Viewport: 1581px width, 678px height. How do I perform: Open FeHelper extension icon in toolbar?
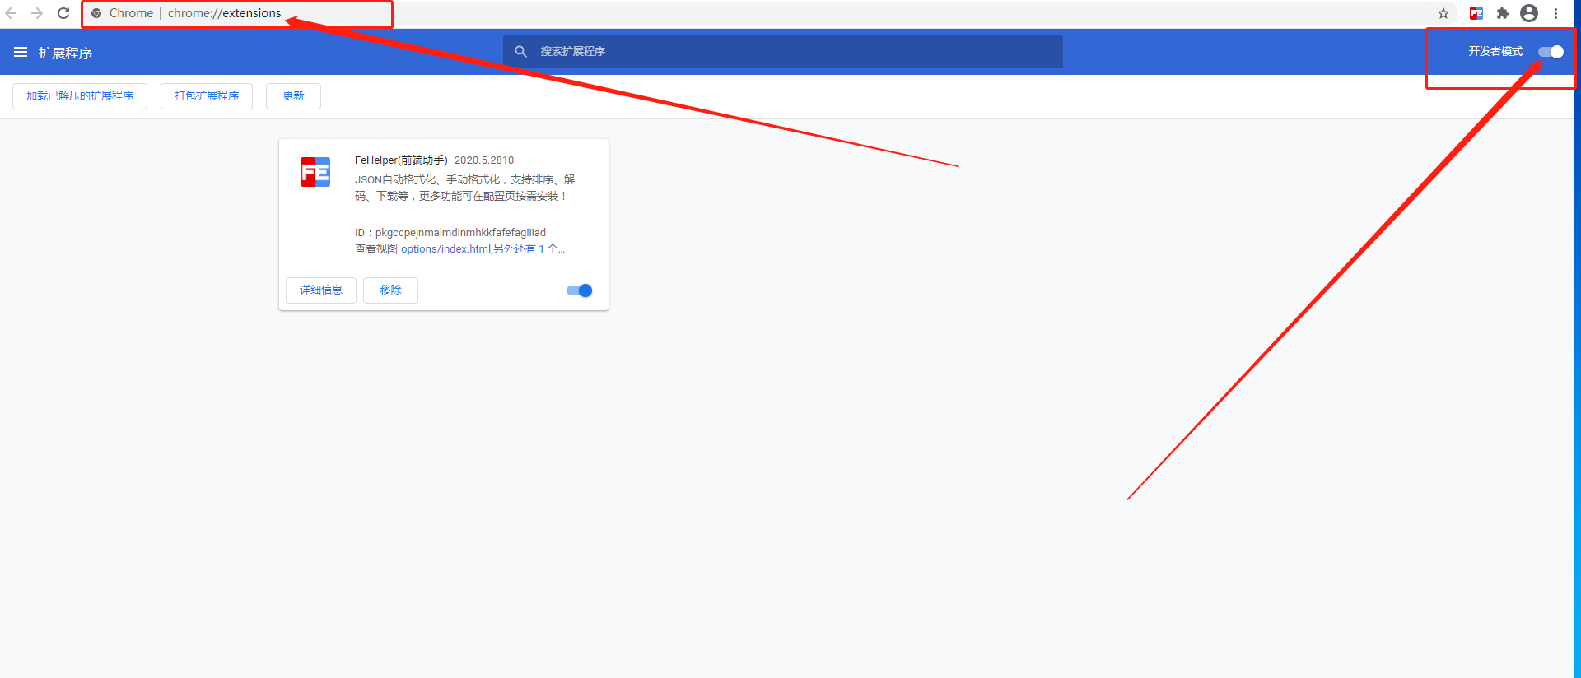pos(1476,13)
